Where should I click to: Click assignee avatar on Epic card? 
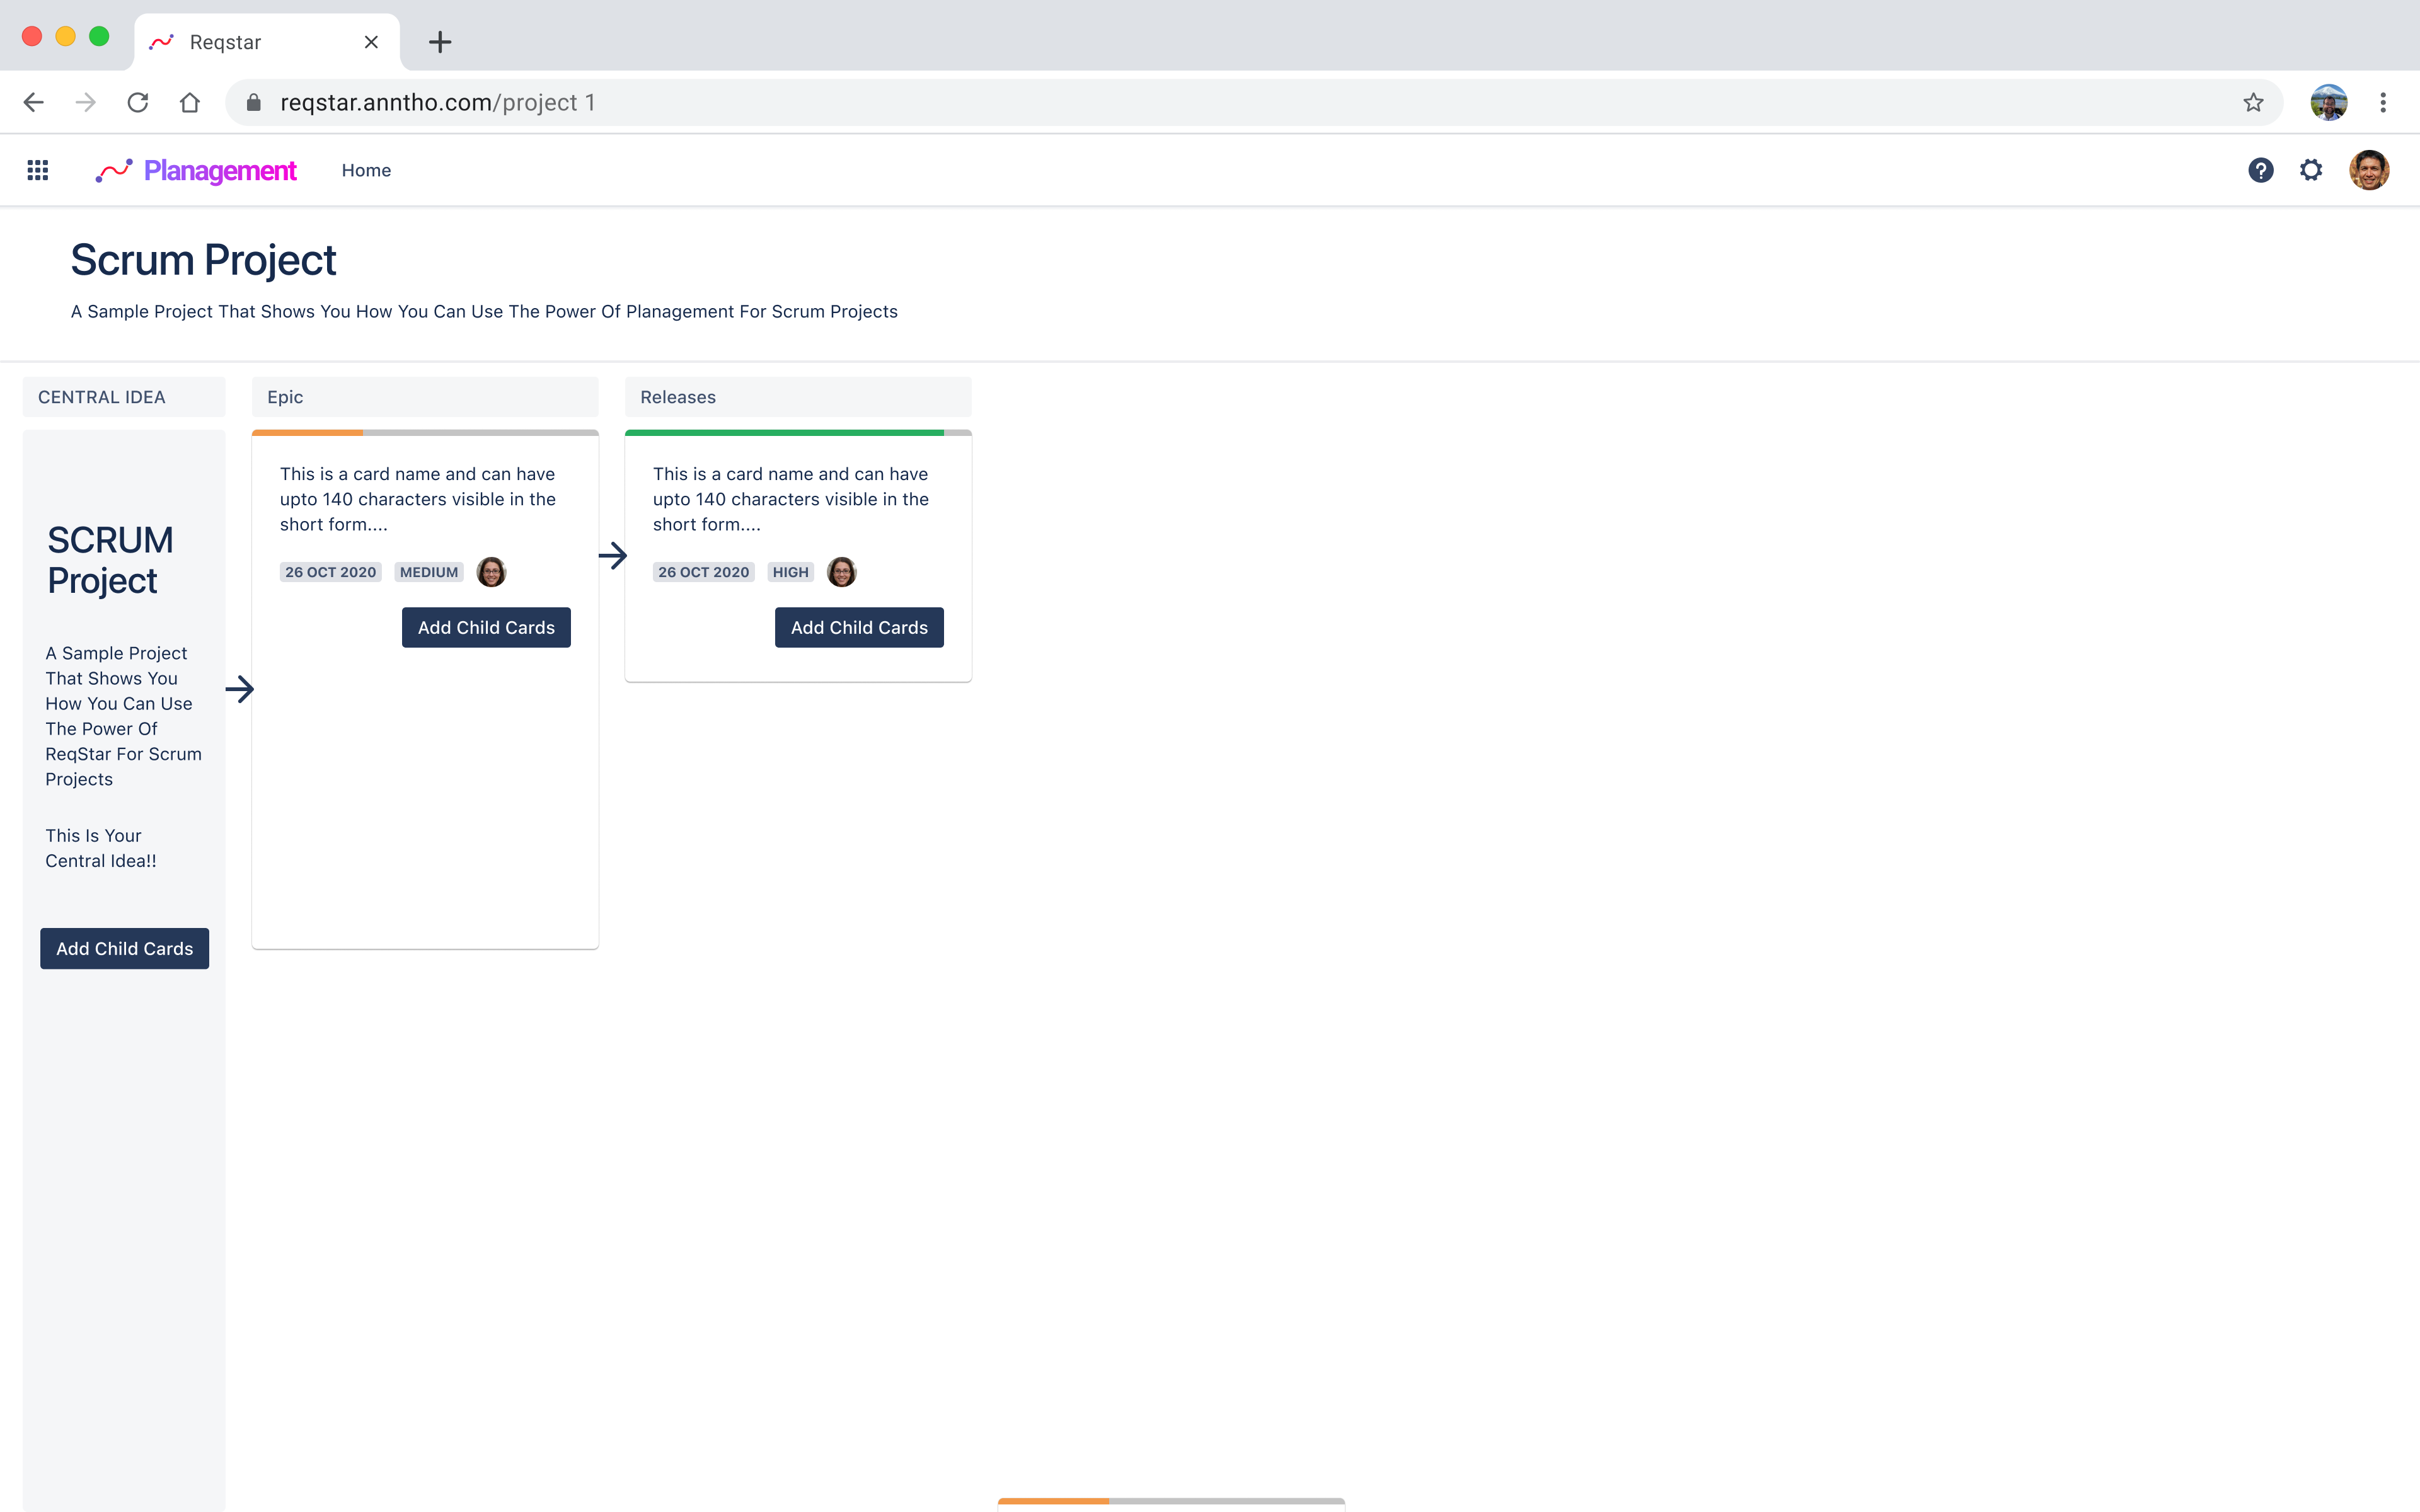click(x=491, y=572)
